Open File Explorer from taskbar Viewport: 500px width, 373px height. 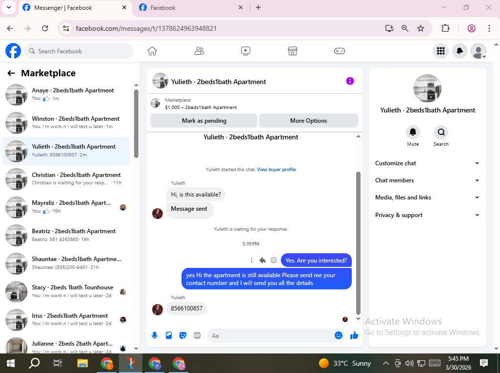(82, 363)
